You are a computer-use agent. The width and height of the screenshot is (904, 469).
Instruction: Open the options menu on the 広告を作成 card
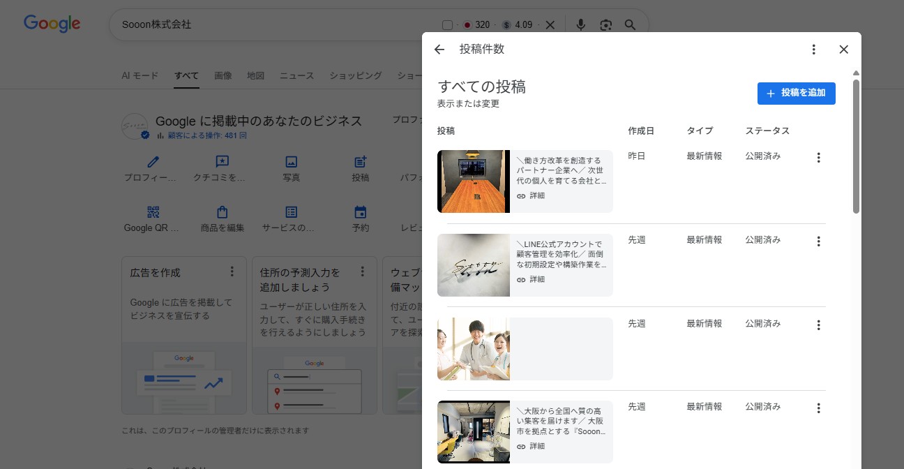click(x=232, y=271)
